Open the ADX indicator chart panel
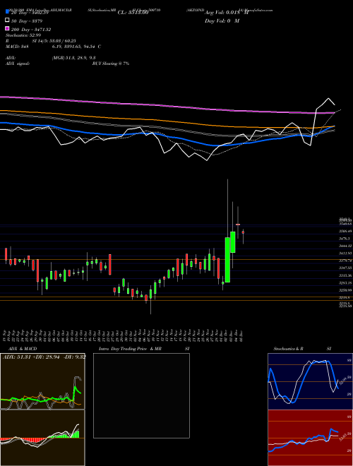 click(42, 381)
